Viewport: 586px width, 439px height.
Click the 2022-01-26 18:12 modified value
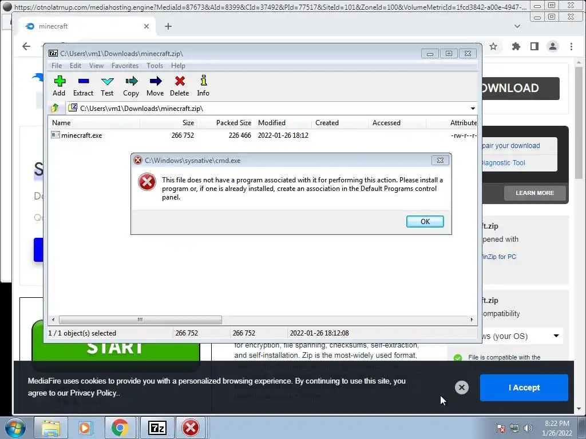pyautogui.click(x=283, y=135)
